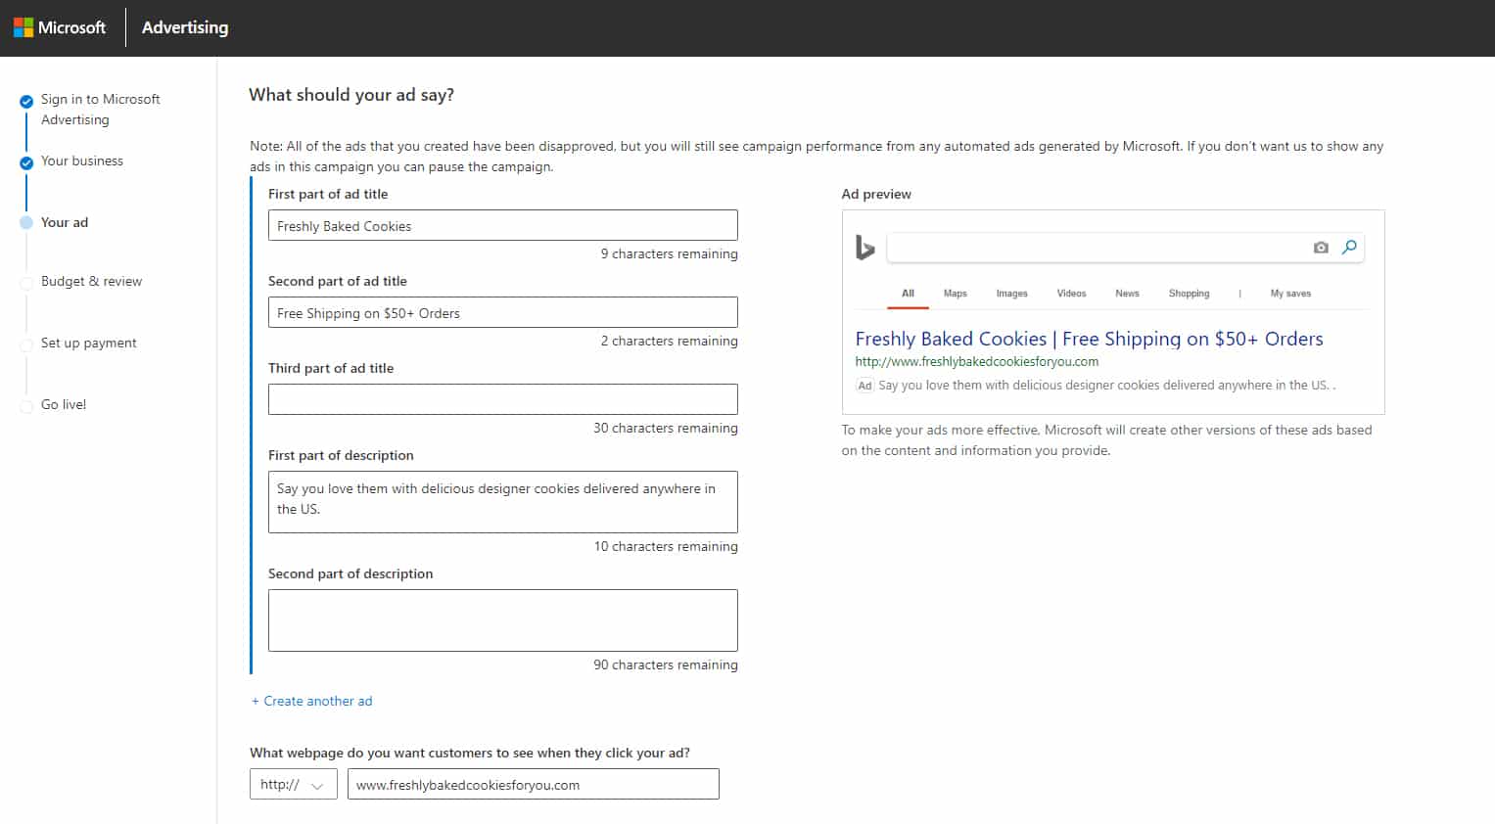Viewport: 1495px width, 824px height.
Task: Click the Sign in step checkmark icon
Action: click(x=25, y=101)
